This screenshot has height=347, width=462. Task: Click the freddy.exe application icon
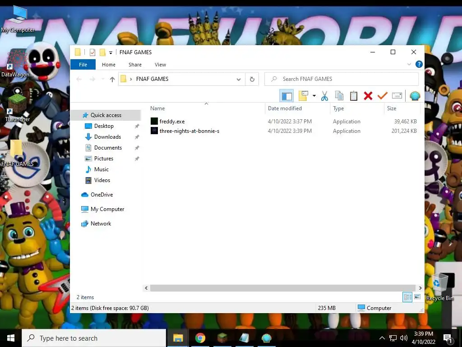click(154, 121)
